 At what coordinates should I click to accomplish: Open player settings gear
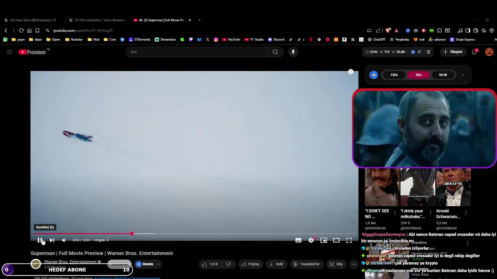pyautogui.click(x=311, y=240)
